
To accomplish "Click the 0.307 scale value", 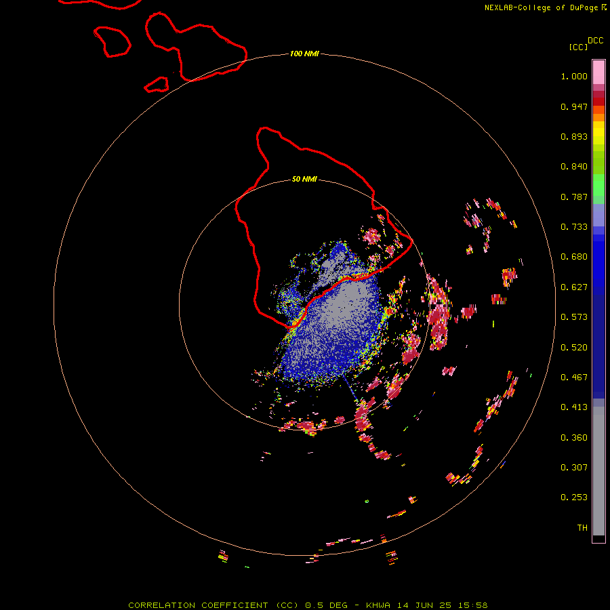I will (574, 468).
